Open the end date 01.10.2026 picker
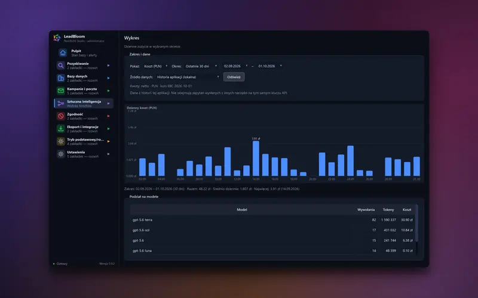Viewport: 478px width, 298px height. [x=269, y=66]
